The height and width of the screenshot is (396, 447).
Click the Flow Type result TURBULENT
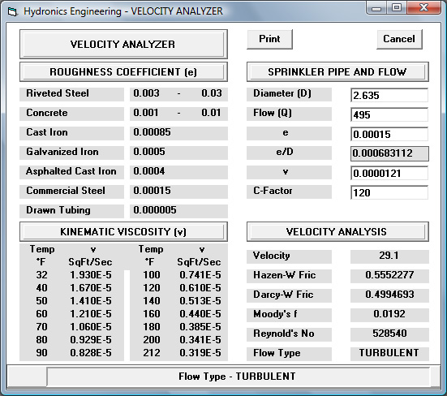click(389, 353)
